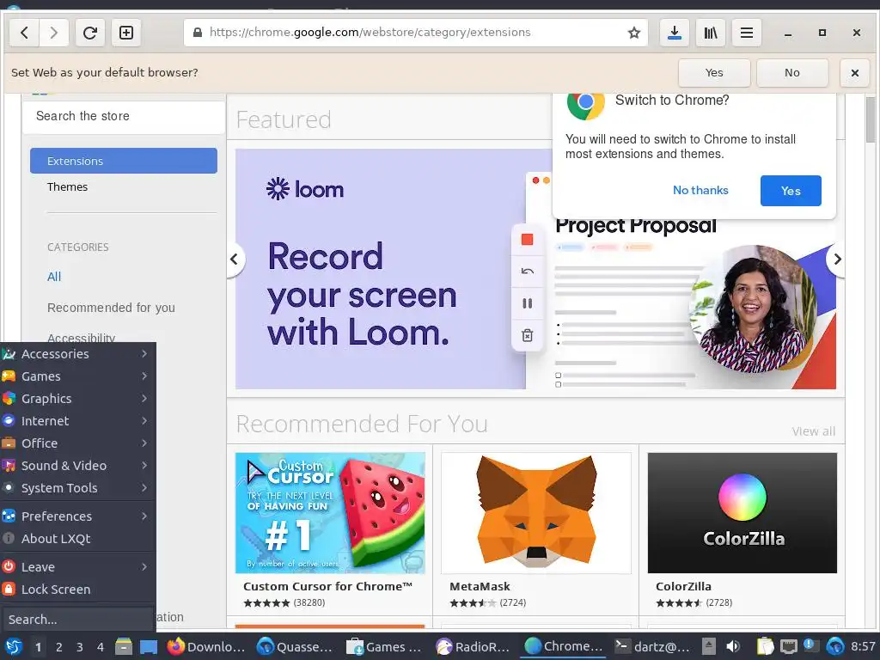The height and width of the screenshot is (660, 880).
Task: Bookmark this page with the star icon
Action: [x=634, y=33]
